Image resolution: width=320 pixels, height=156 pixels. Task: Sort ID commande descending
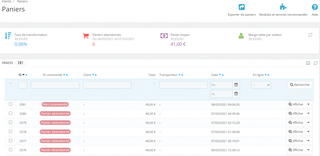click(64, 75)
